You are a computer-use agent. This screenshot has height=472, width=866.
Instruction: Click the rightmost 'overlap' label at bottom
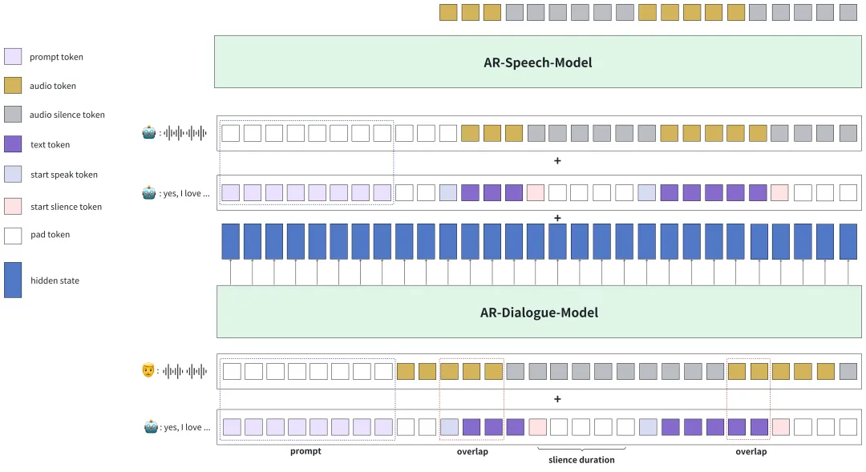coord(751,452)
